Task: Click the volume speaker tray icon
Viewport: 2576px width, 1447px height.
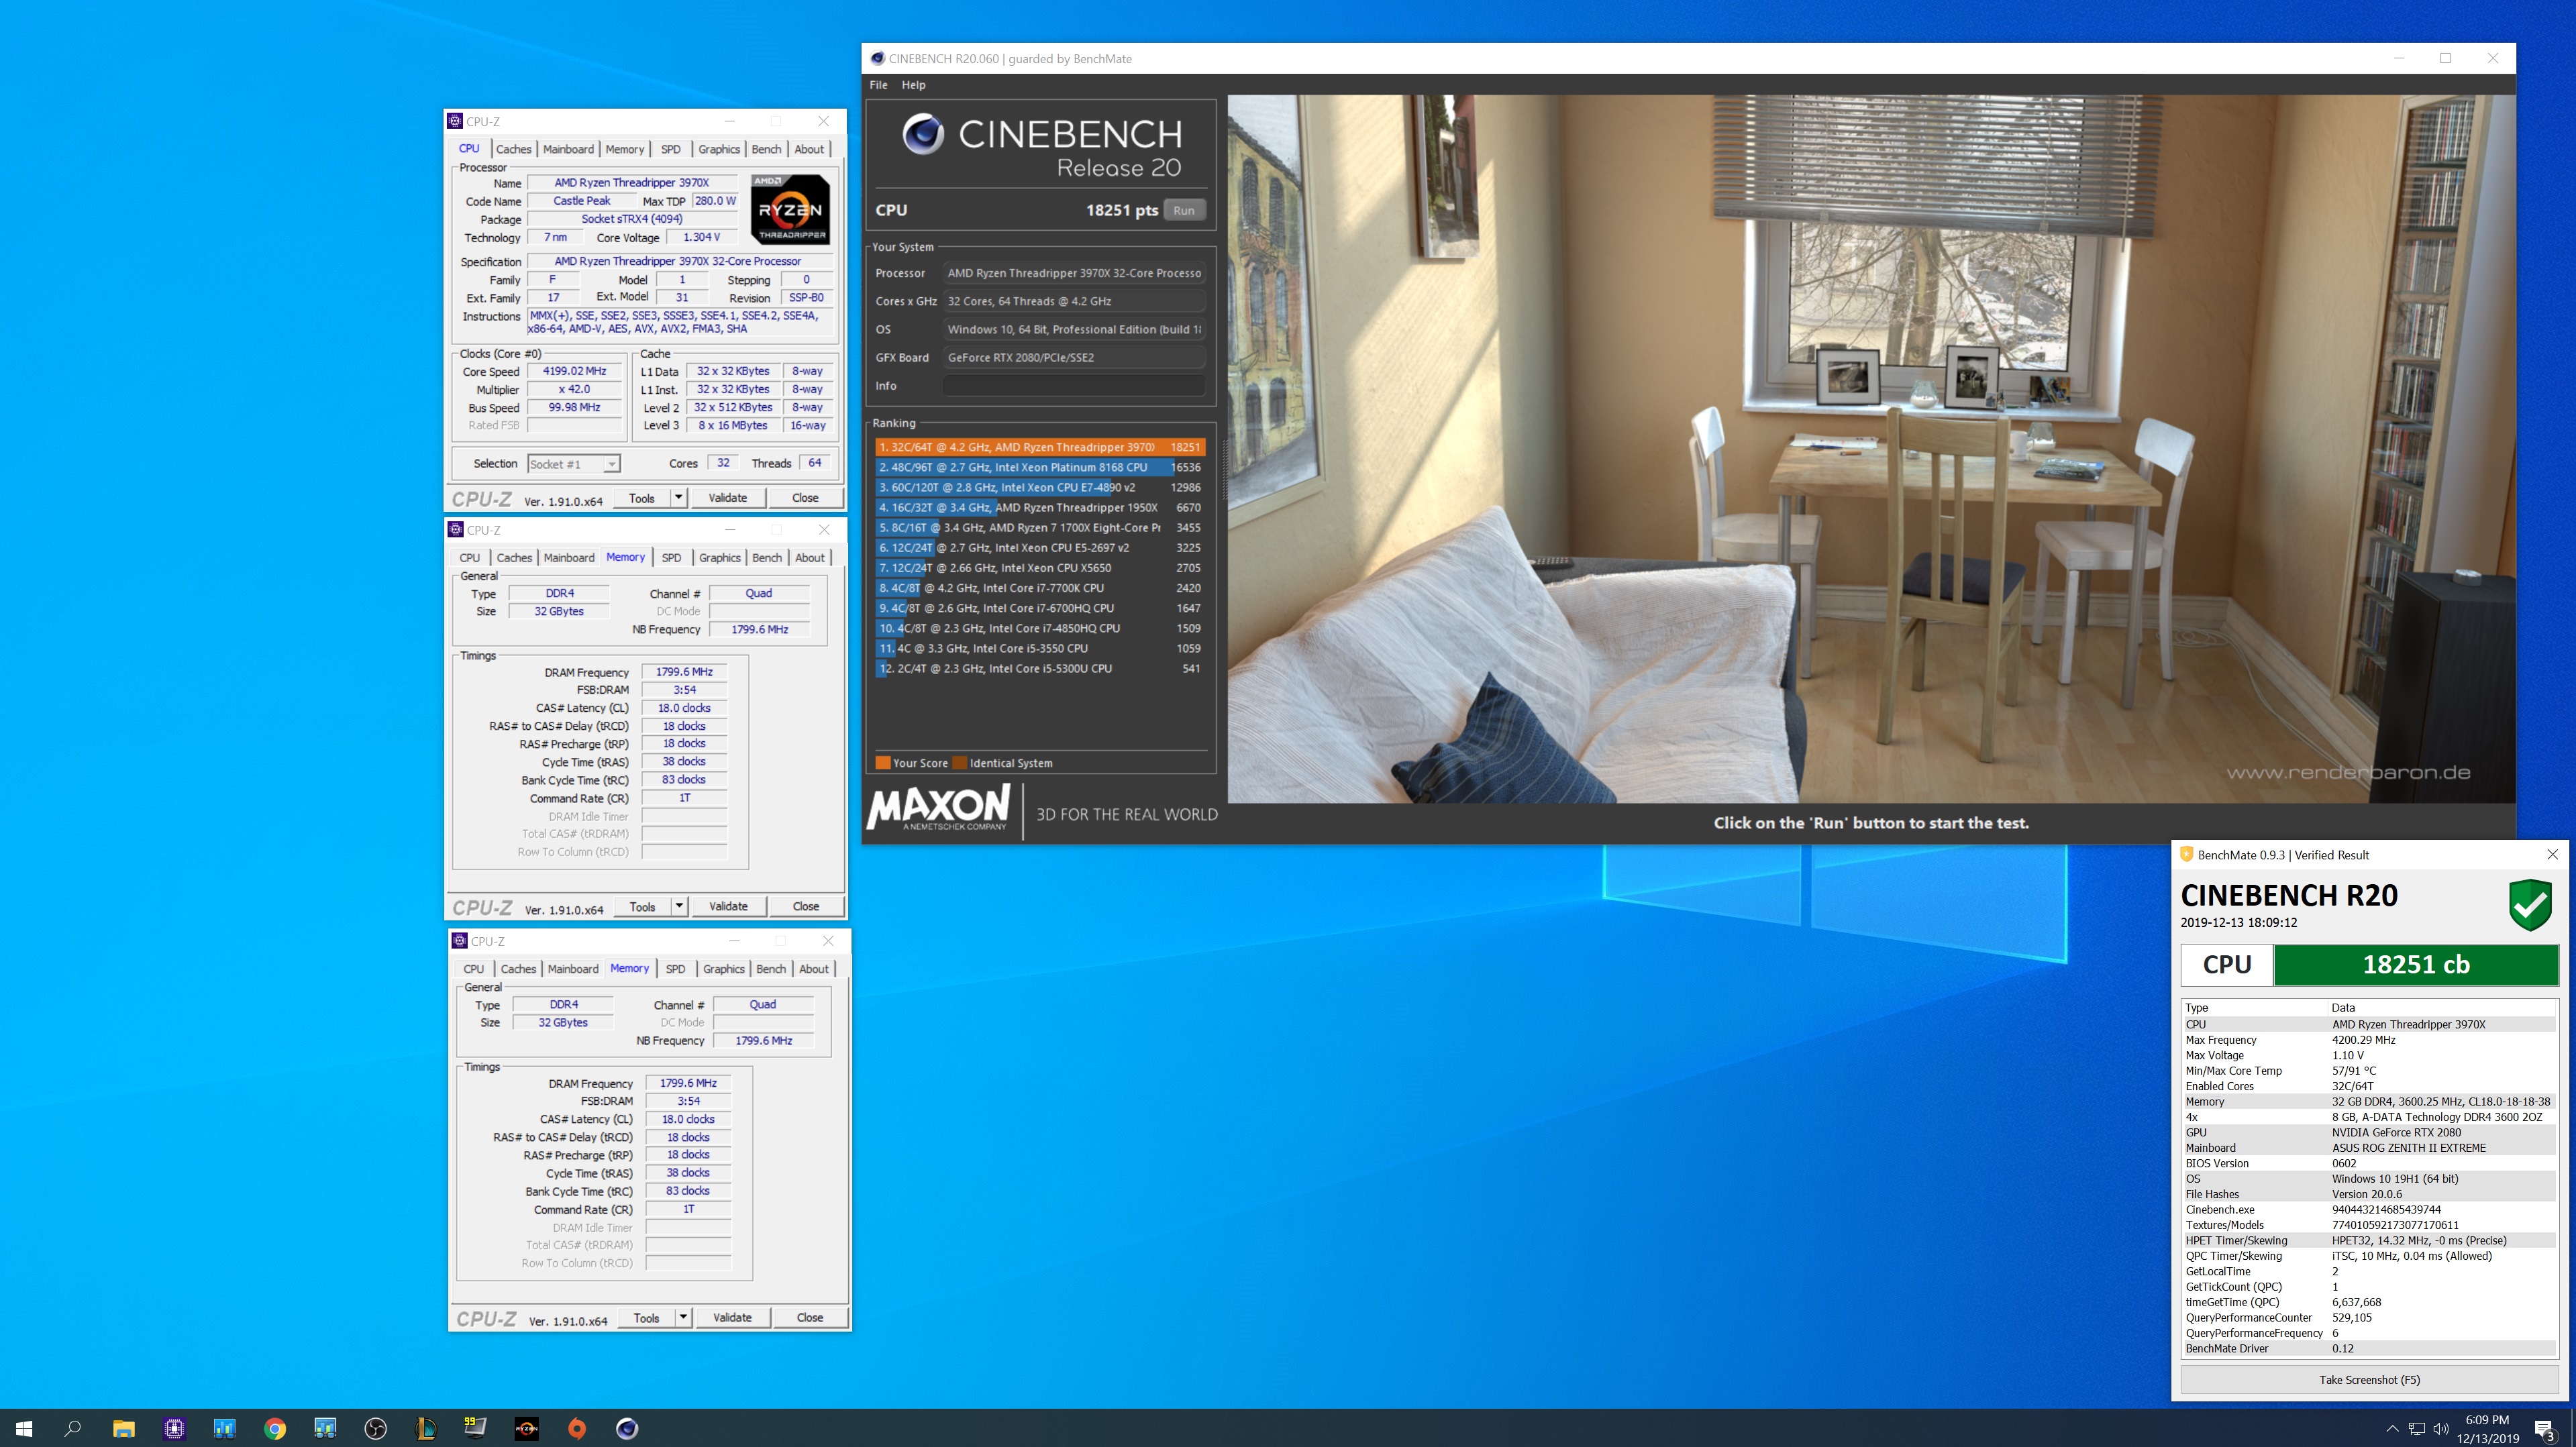Action: pyautogui.click(x=2441, y=1428)
